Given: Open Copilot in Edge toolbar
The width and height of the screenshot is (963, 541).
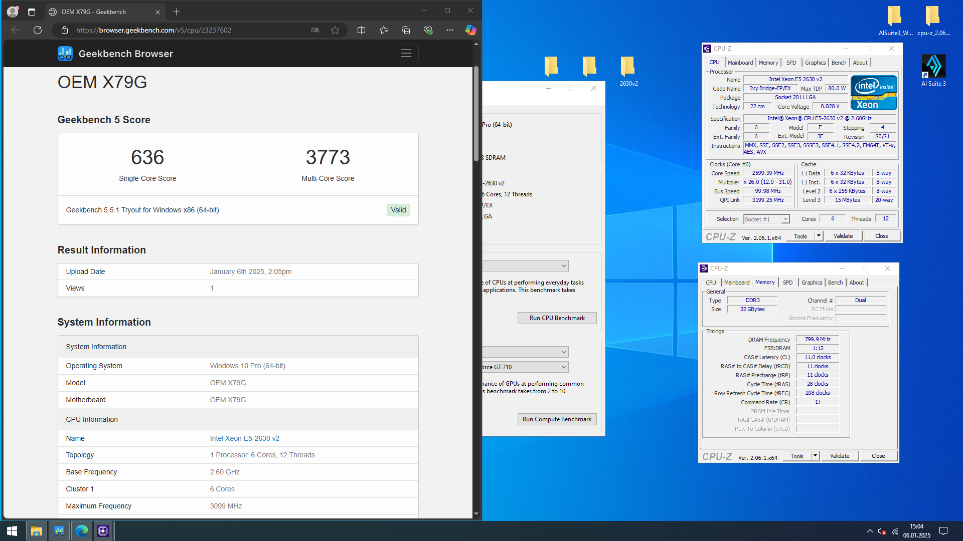Looking at the screenshot, I should (x=470, y=30).
